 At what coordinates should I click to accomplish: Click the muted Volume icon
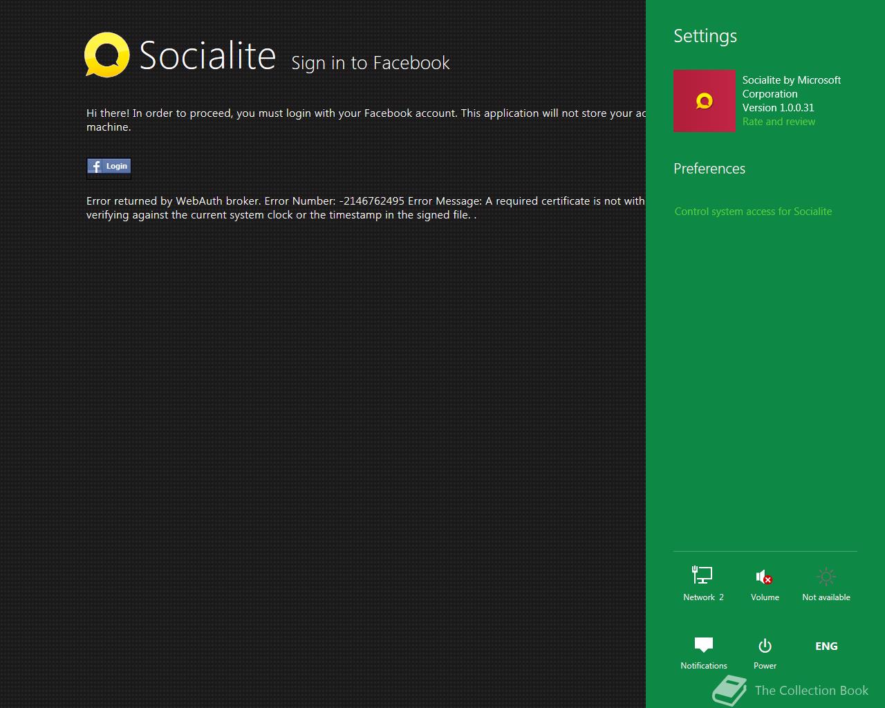[765, 584]
